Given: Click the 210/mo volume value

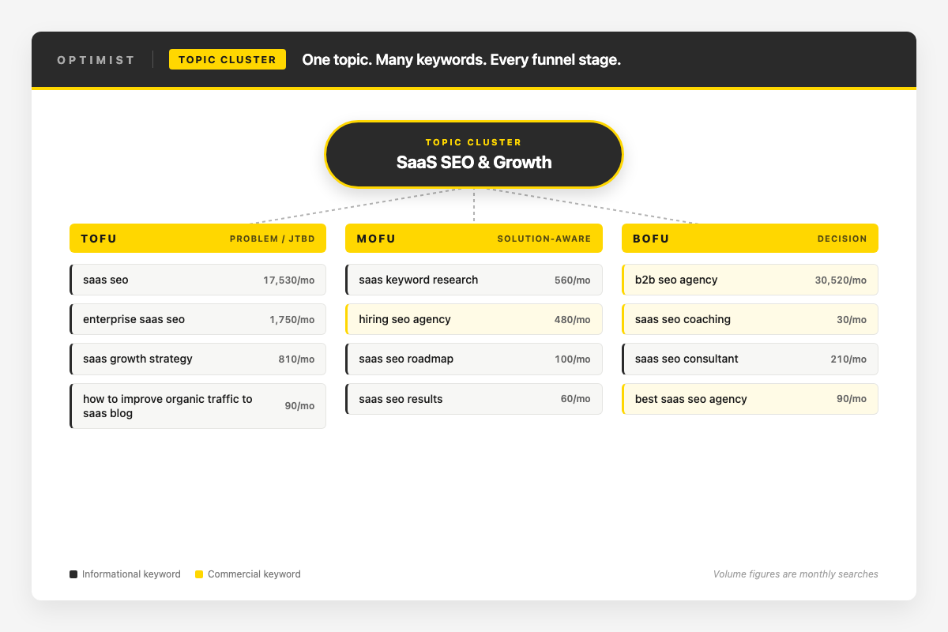Looking at the screenshot, I should pos(848,359).
